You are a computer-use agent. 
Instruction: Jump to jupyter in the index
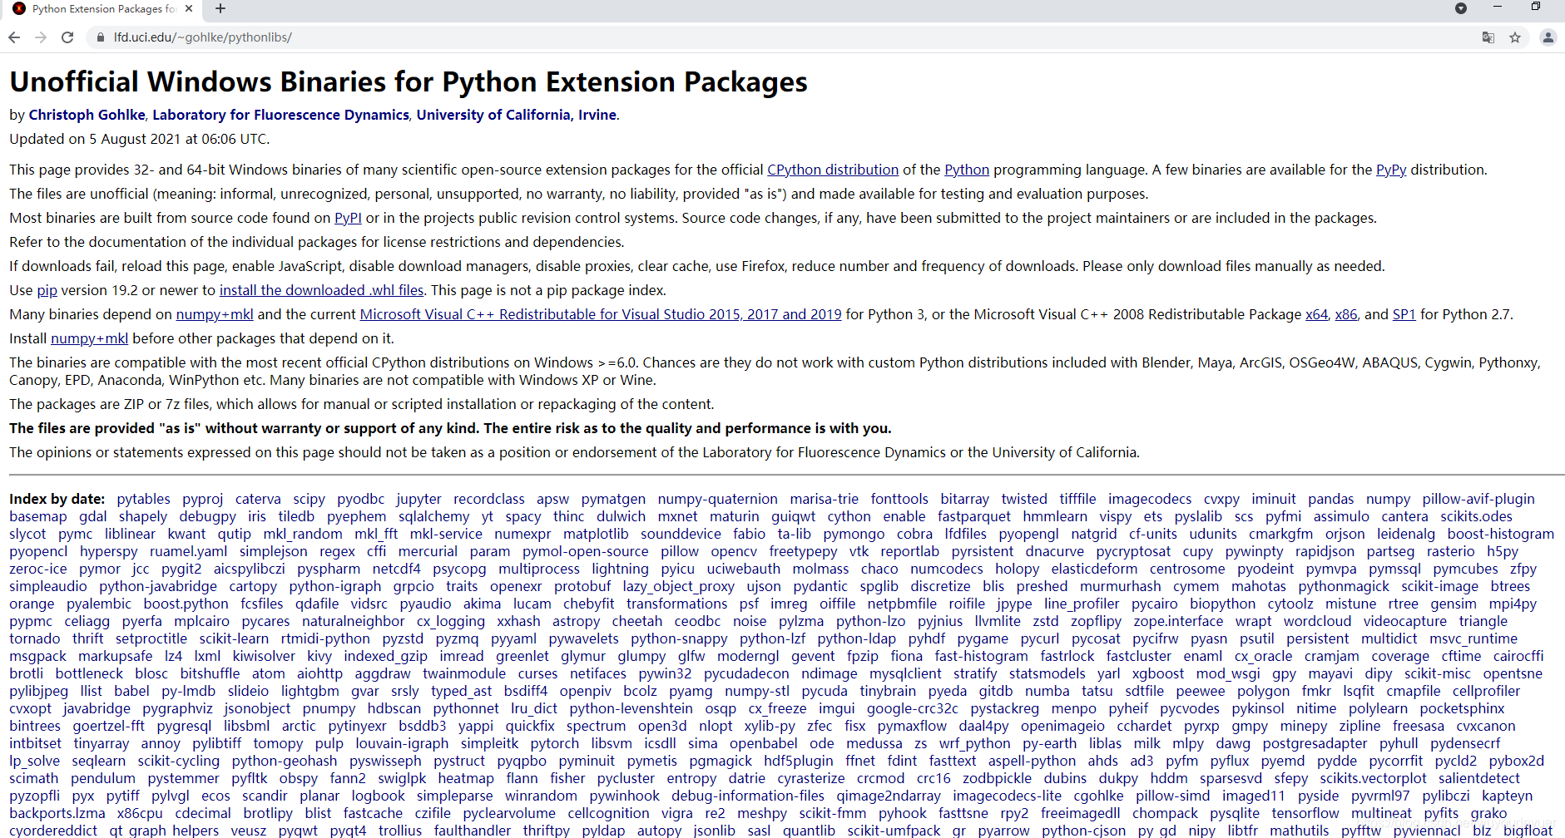click(x=418, y=499)
